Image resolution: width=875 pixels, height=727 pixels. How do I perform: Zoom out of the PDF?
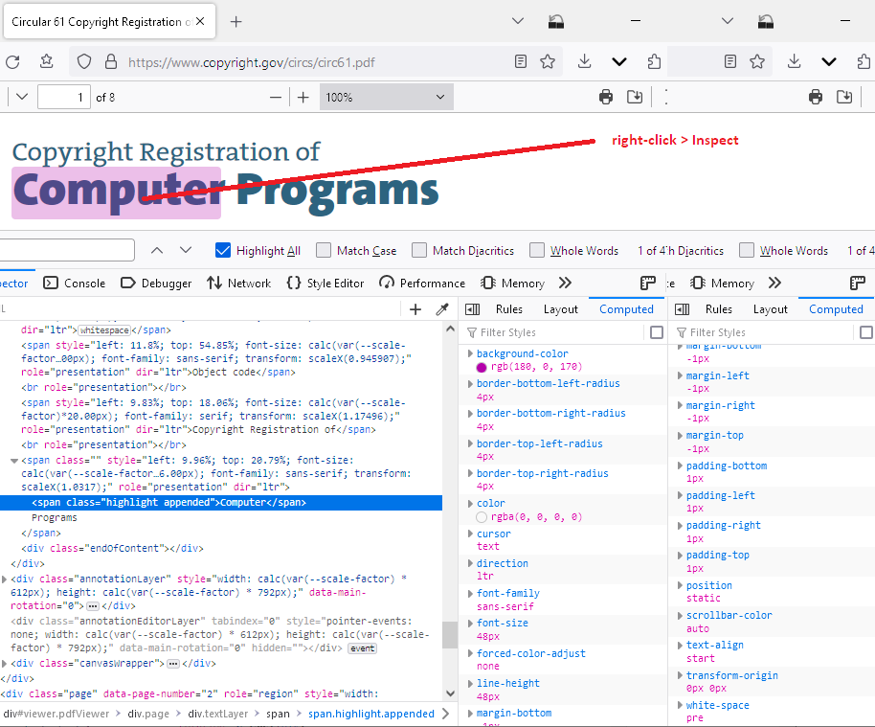tap(276, 97)
